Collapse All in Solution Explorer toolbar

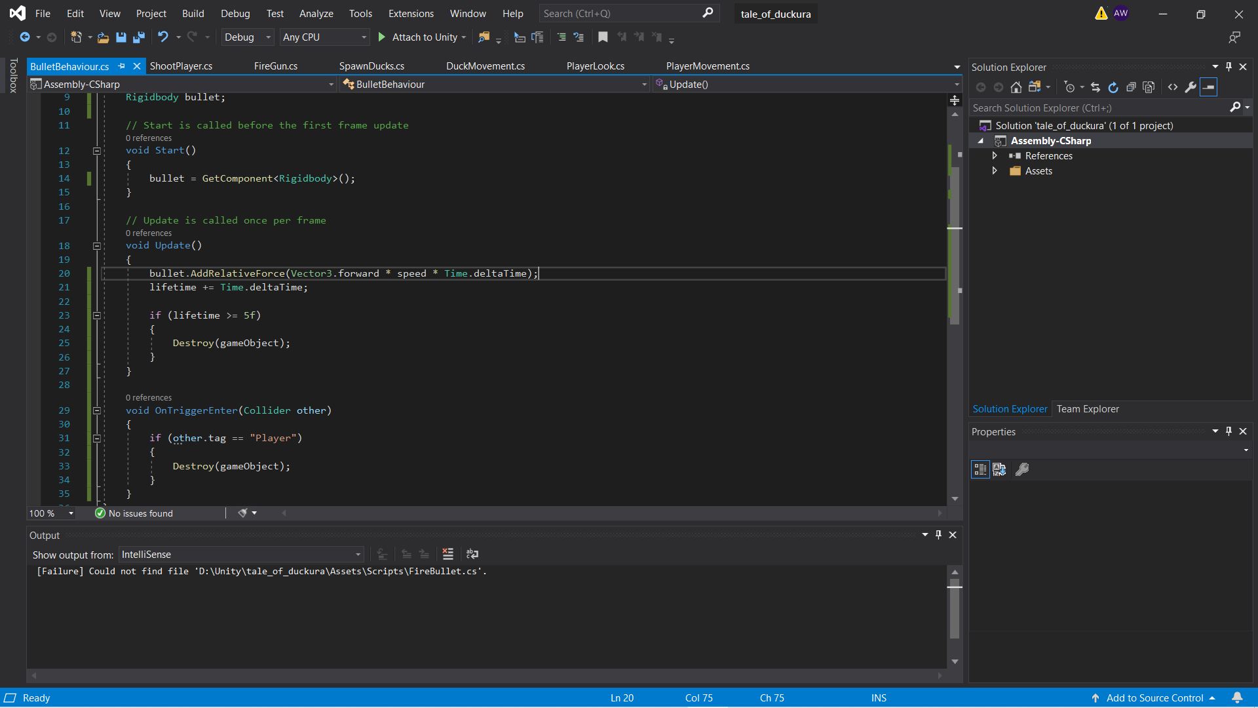[x=1130, y=87]
